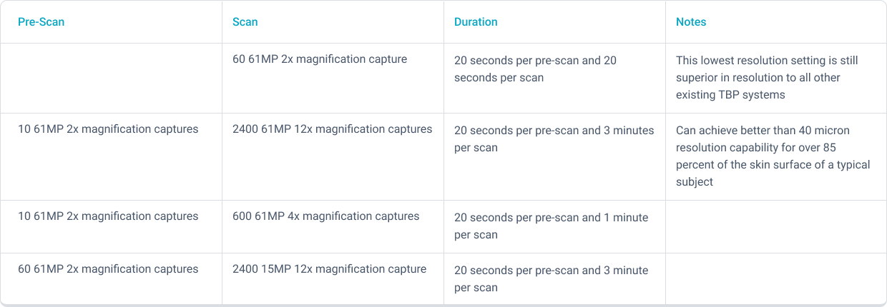Viewport: 887px width, 307px height.
Task: Select Pre-Scan cell in the 15MP row
Action: pos(108,269)
